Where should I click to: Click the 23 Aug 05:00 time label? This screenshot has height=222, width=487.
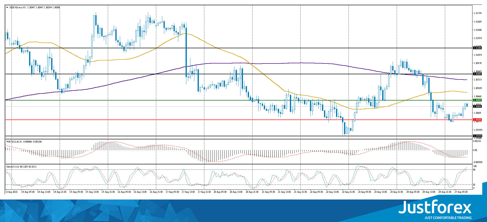(365, 192)
